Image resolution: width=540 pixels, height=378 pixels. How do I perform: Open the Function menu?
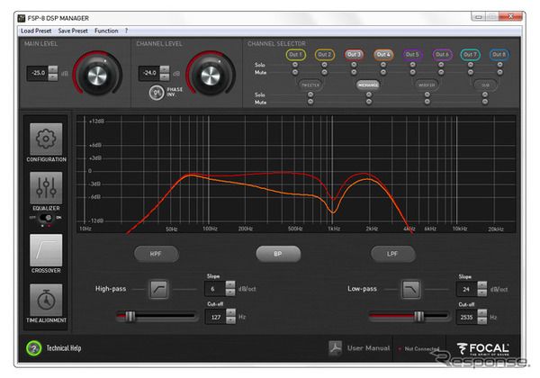(106, 31)
